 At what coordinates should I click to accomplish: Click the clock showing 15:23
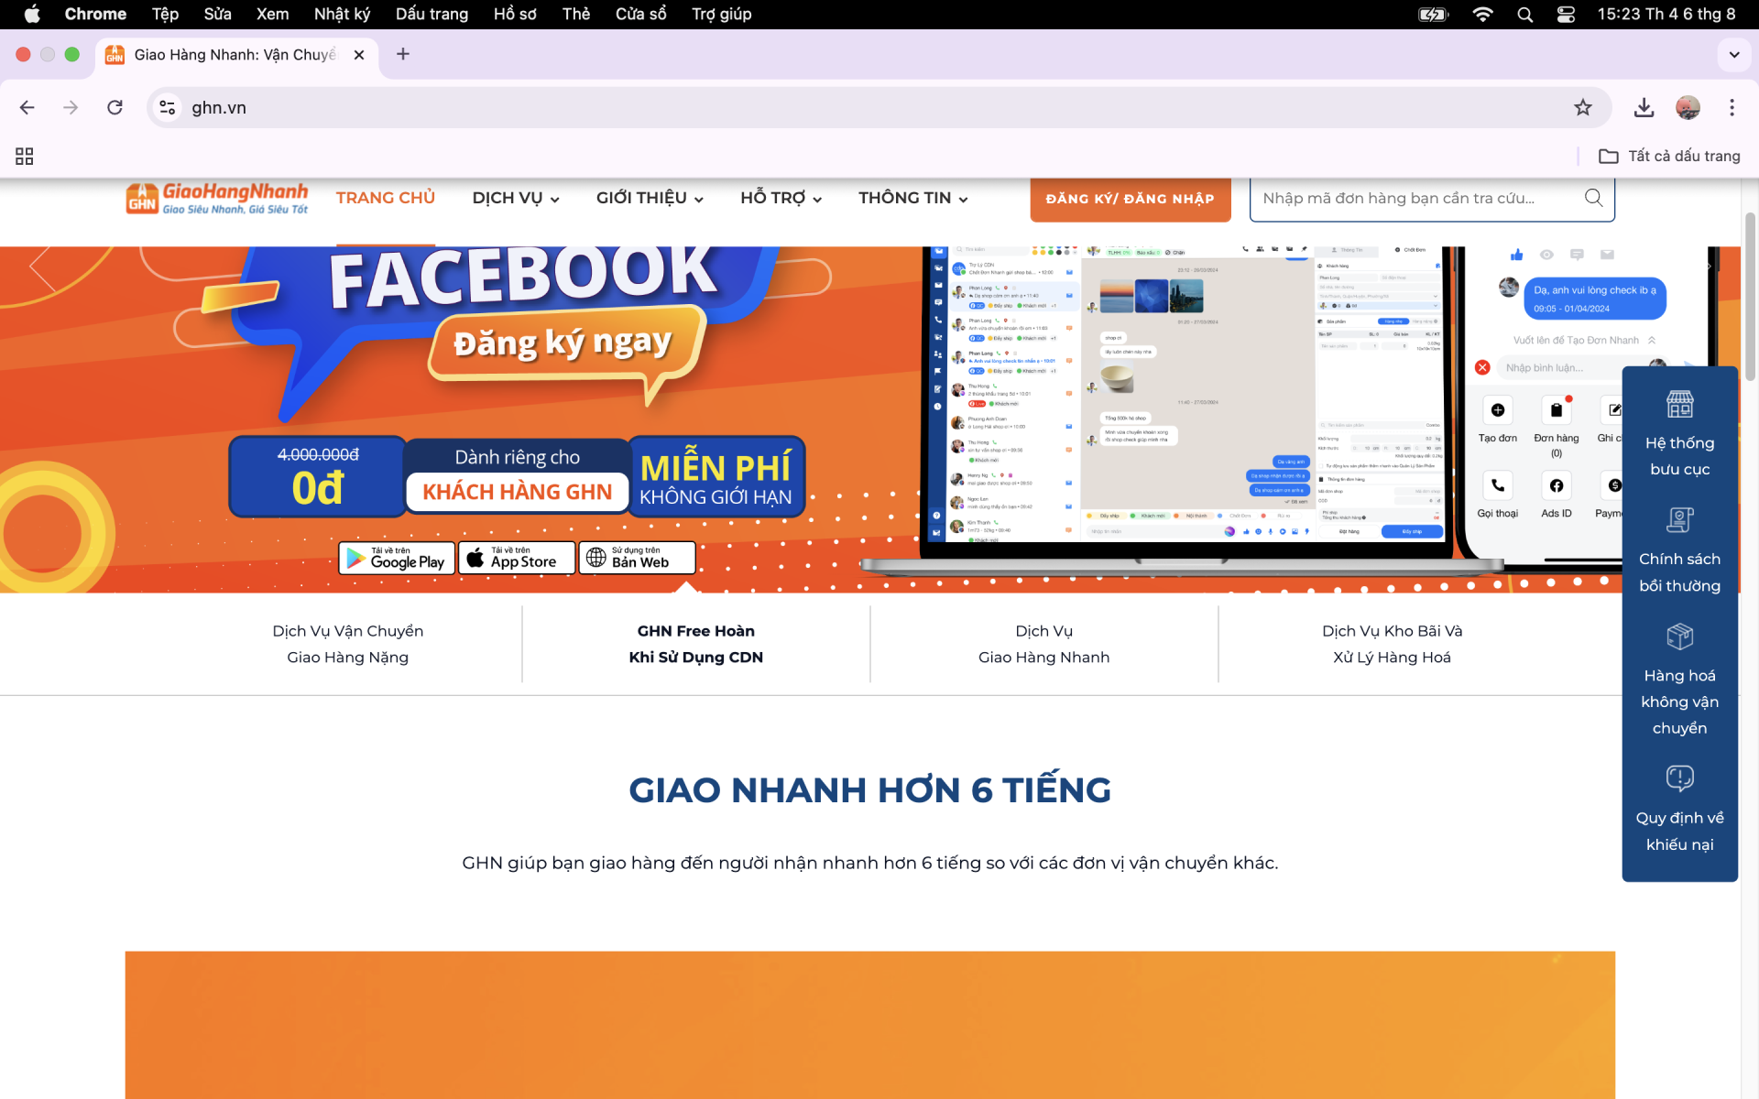pyautogui.click(x=1666, y=14)
